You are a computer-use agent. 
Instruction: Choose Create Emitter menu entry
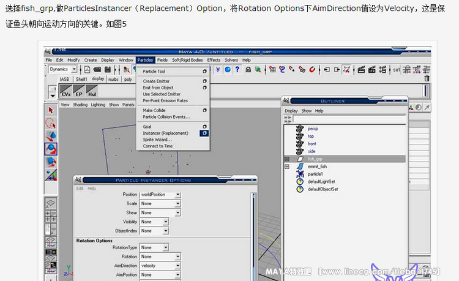156,81
